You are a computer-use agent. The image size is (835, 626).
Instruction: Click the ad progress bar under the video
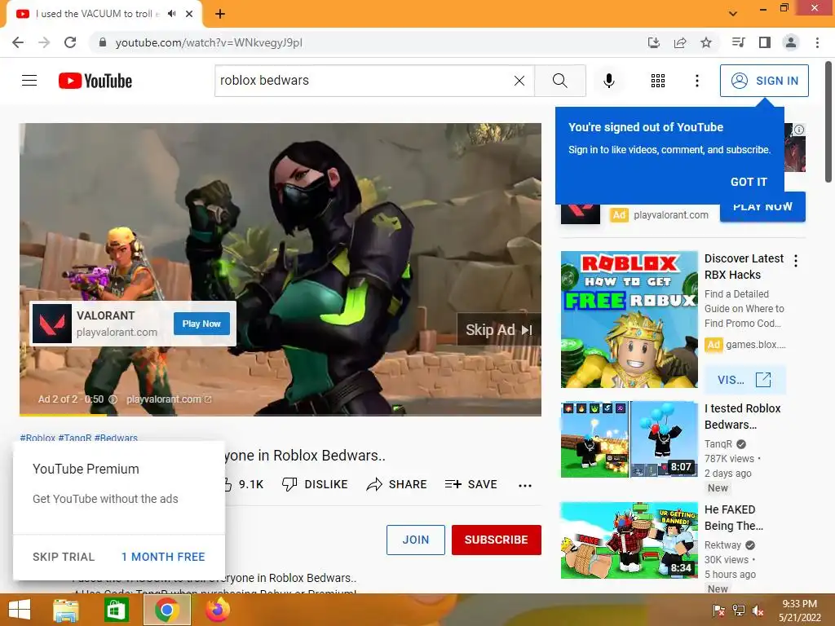pos(281,415)
